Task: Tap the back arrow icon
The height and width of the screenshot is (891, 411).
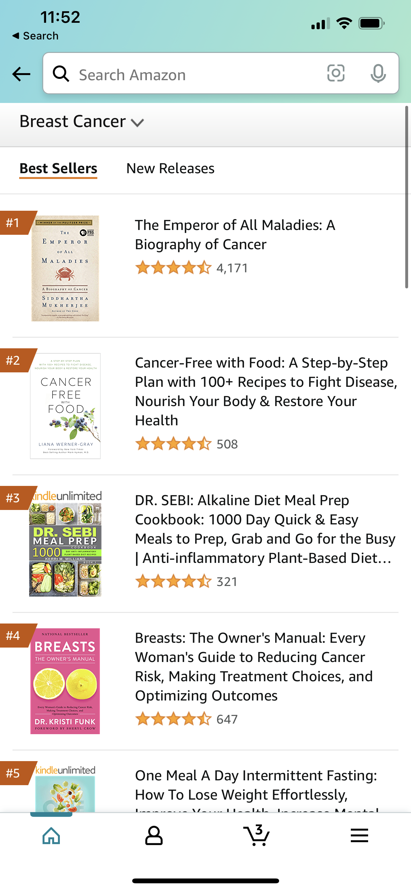Action: 21,74
